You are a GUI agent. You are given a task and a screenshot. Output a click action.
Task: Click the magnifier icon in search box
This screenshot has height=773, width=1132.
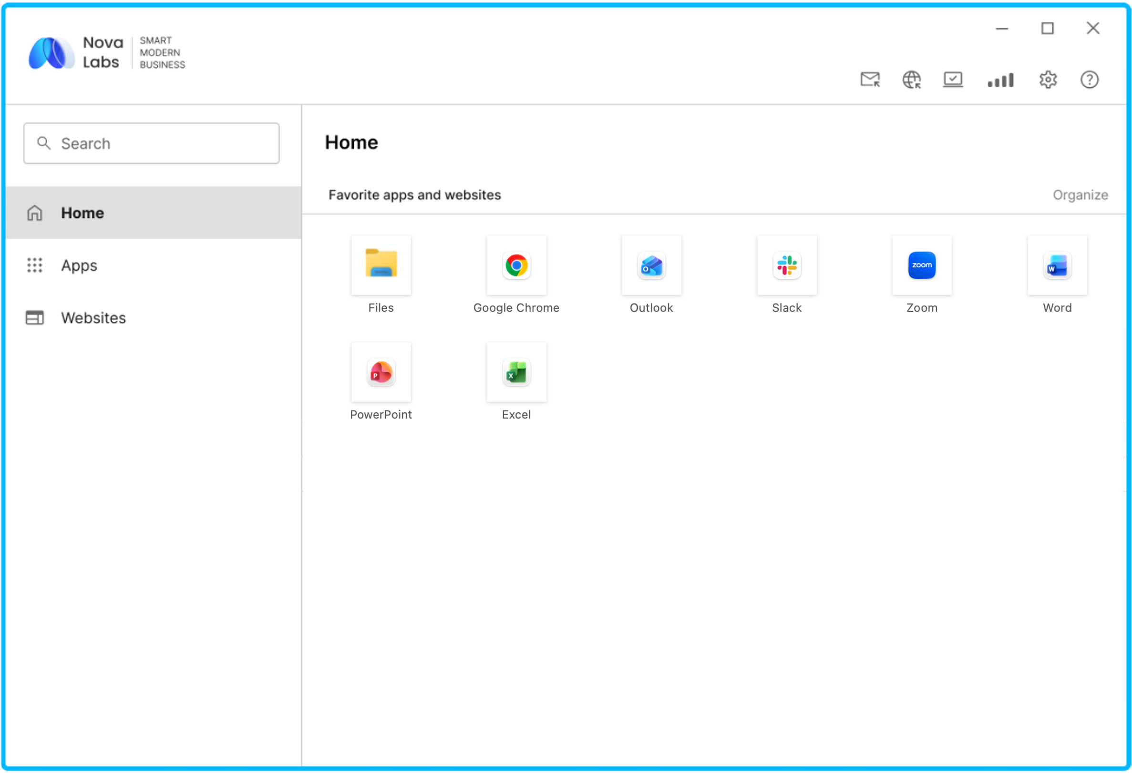click(x=44, y=143)
